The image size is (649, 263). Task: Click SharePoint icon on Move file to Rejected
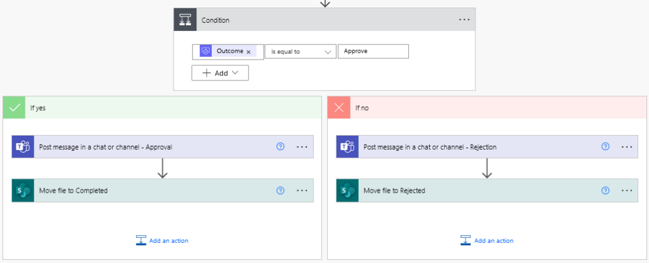347,191
